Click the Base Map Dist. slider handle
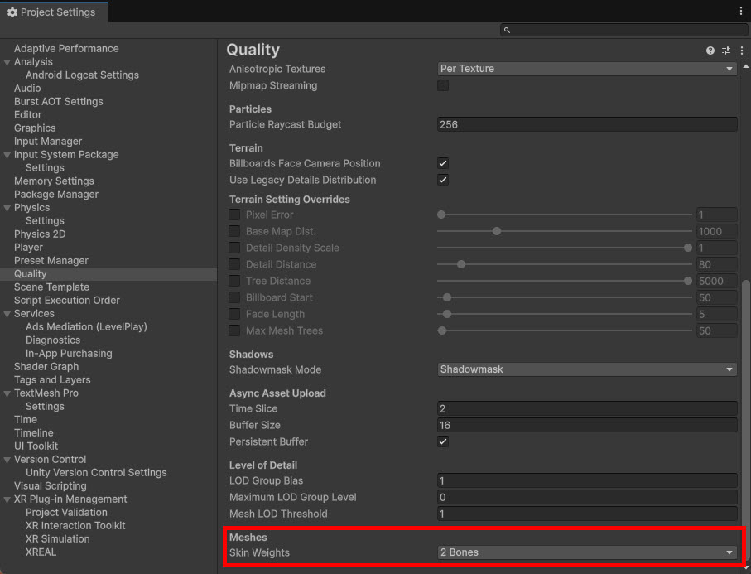751x574 pixels. tap(497, 231)
